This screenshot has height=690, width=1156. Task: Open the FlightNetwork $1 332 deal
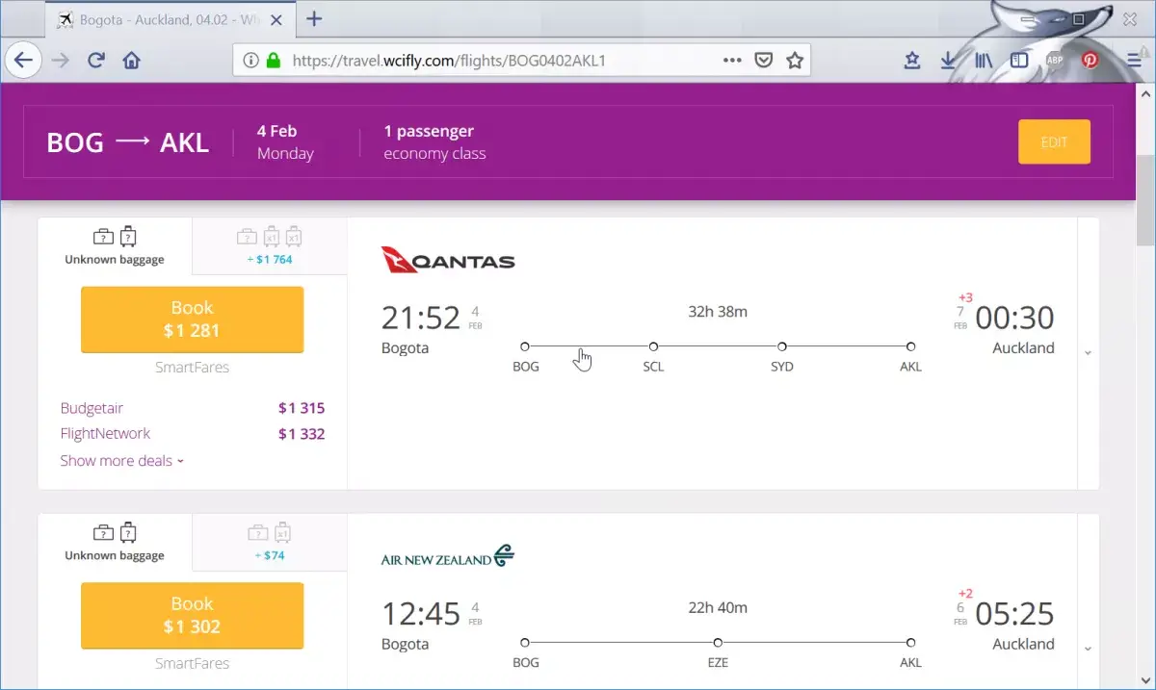coord(192,434)
